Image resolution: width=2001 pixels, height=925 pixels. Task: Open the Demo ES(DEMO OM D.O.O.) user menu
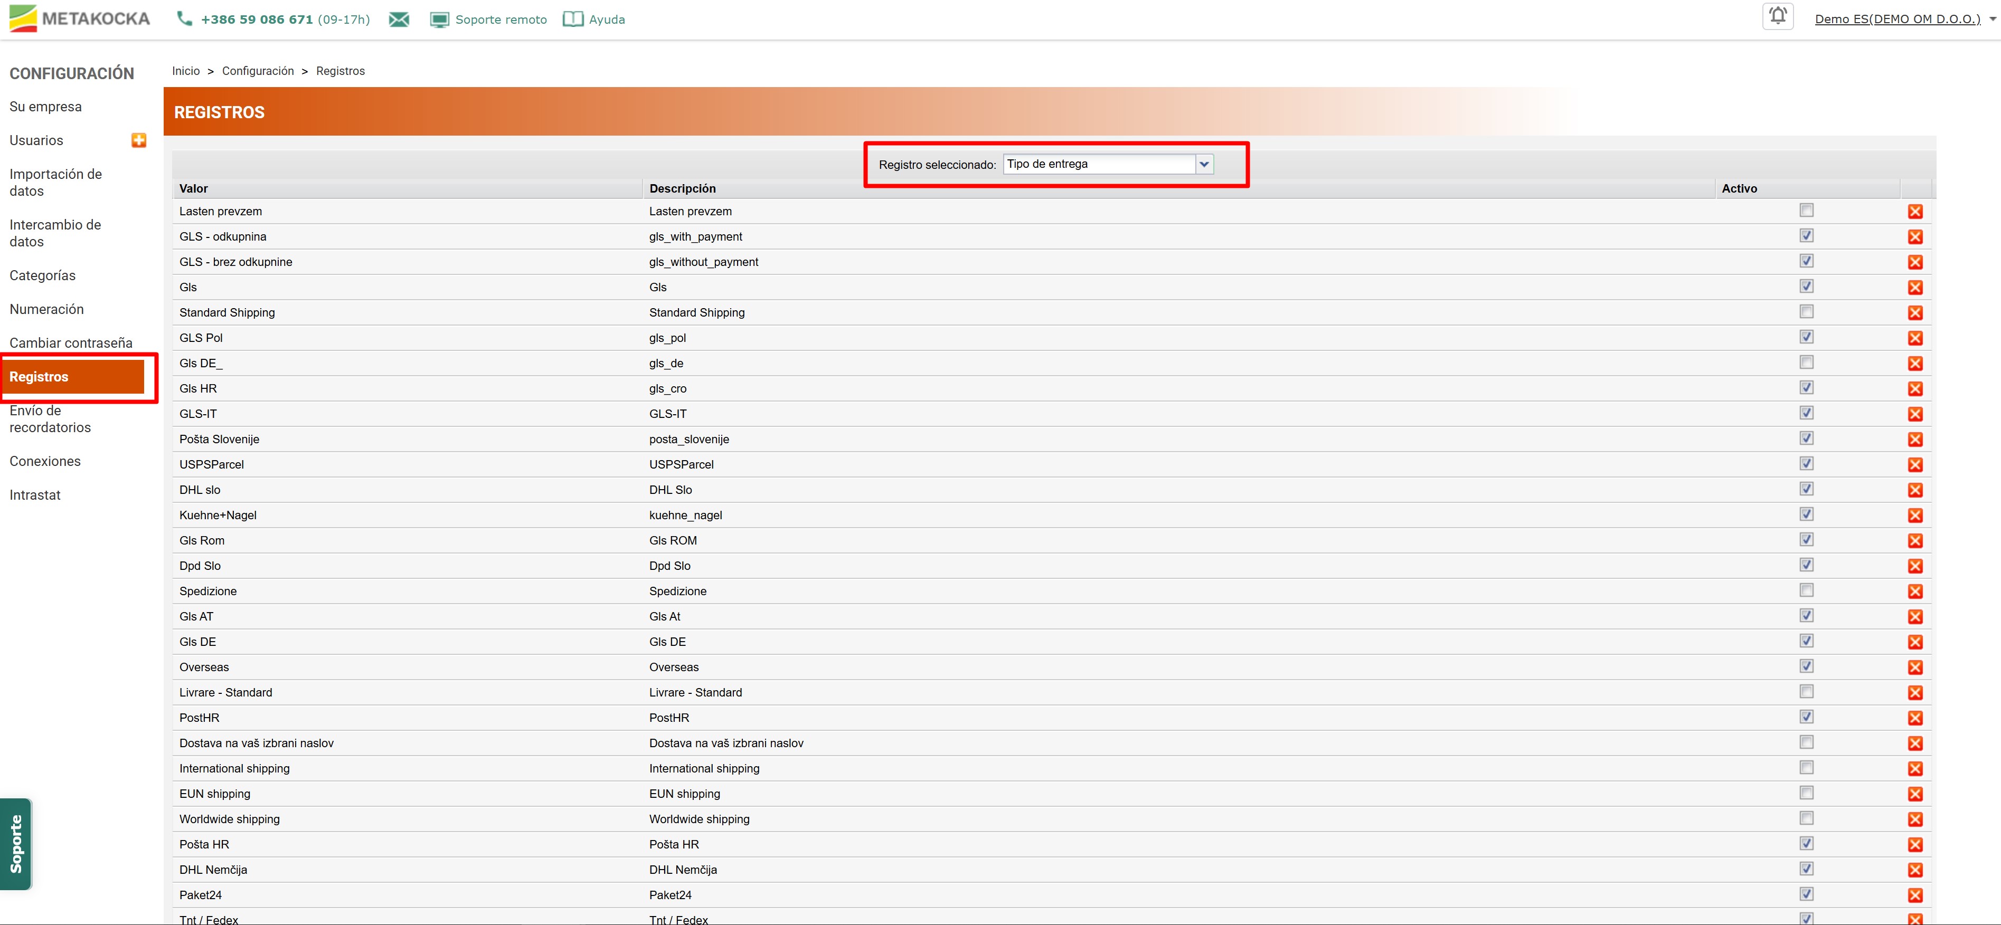(x=1897, y=20)
